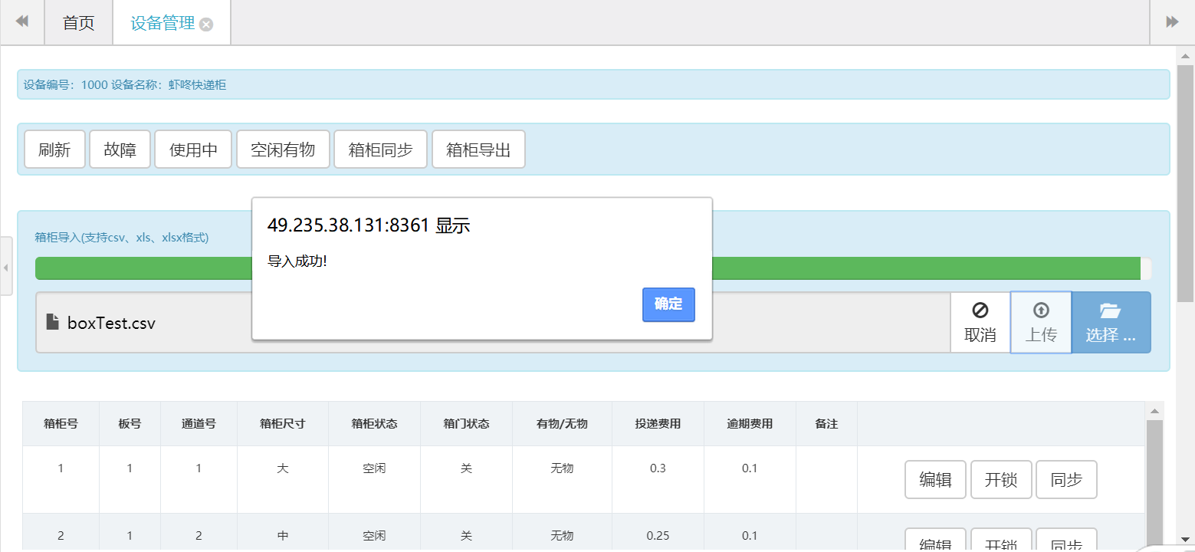Click the 投递费用 column header
Viewport: 1195px width, 552px height.
658,423
